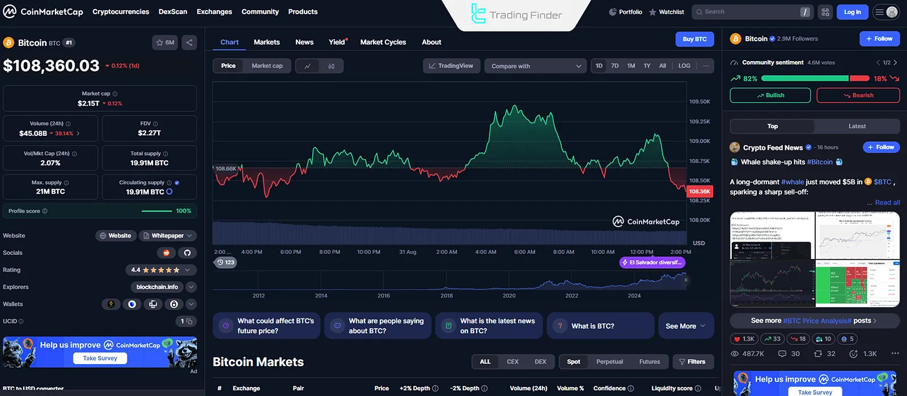Select the line chart icon
The height and width of the screenshot is (396, 907).
[307, 66]
